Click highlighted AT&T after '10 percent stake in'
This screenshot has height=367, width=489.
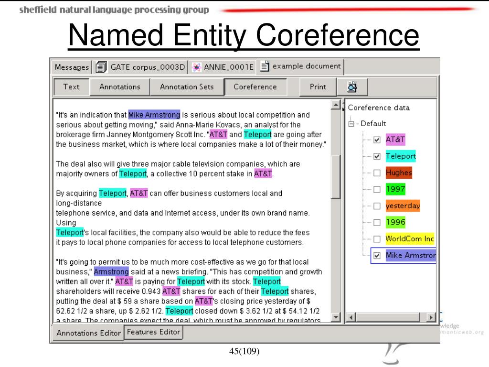pos(263,173)
